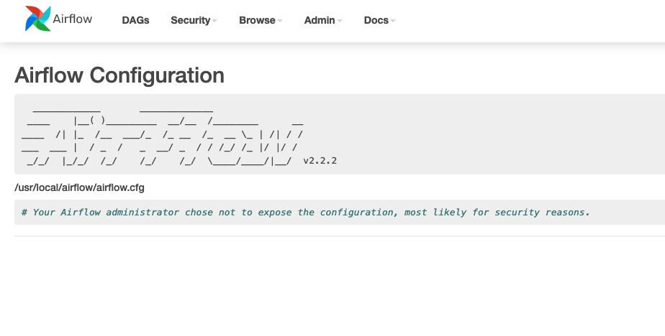Viewport: 665px width, 336px height.
Task: Click the /usr/local/airflow/airflow.cfg path text
Action: coord(79,187)
